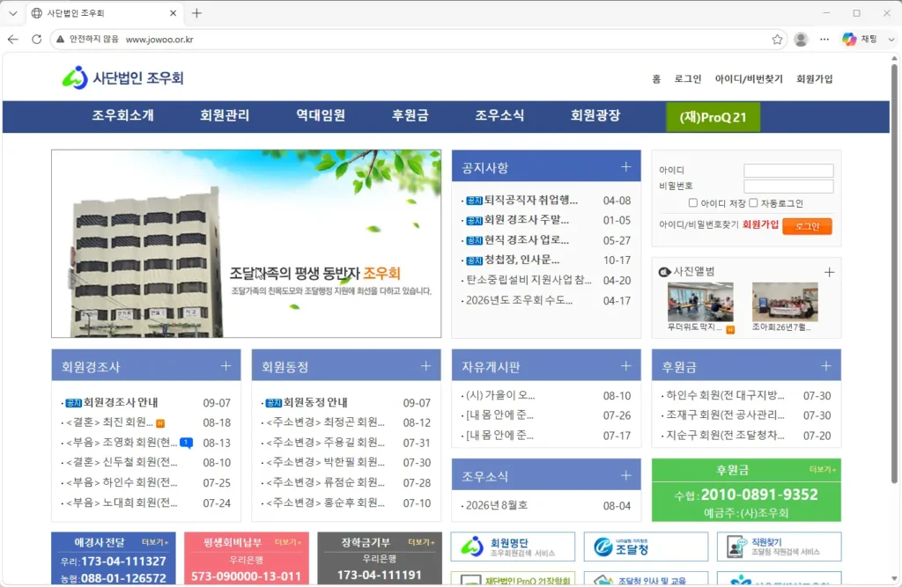Open the 조우회소개 menu
The image size is (902, 587).
pyautogui.click(x=123, y=115)
